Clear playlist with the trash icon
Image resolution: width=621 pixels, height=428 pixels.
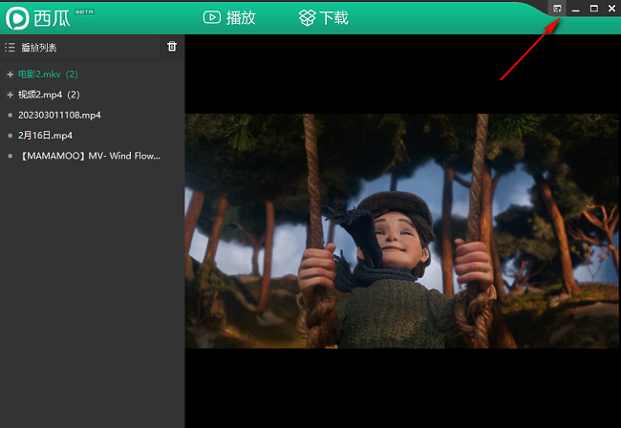172,46
